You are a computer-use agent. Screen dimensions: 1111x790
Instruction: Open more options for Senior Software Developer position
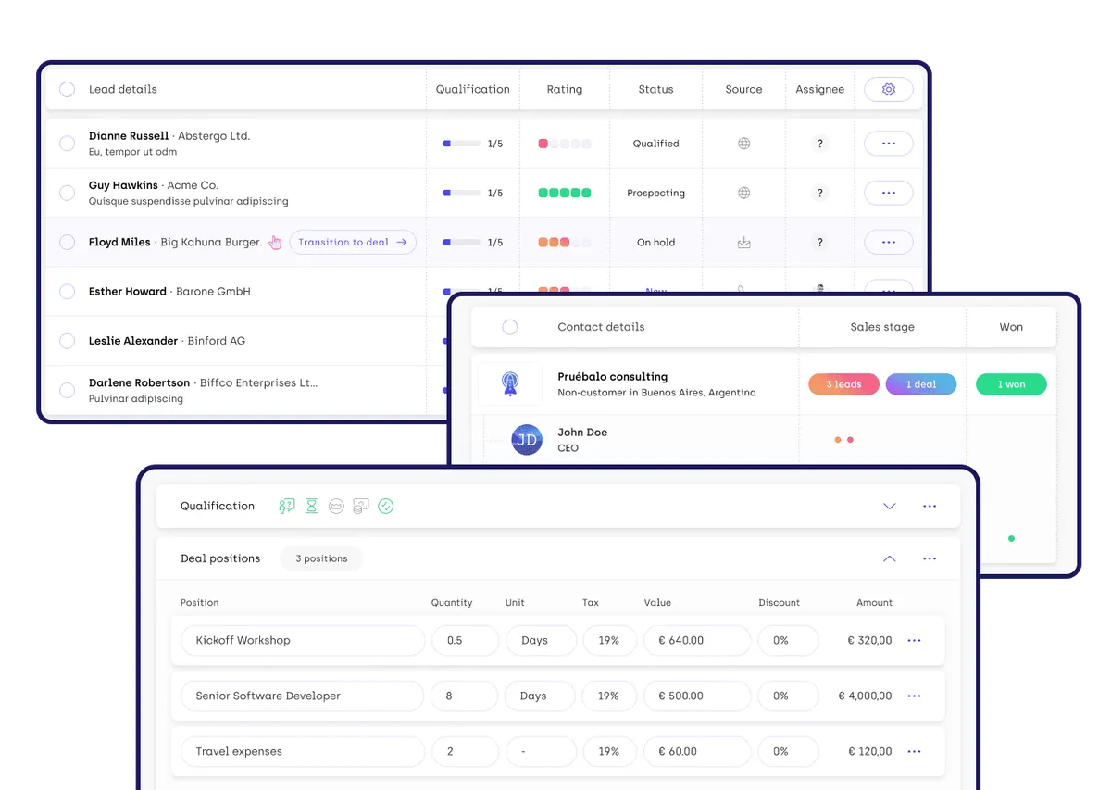pyautogui.click(x=914, y=696)
